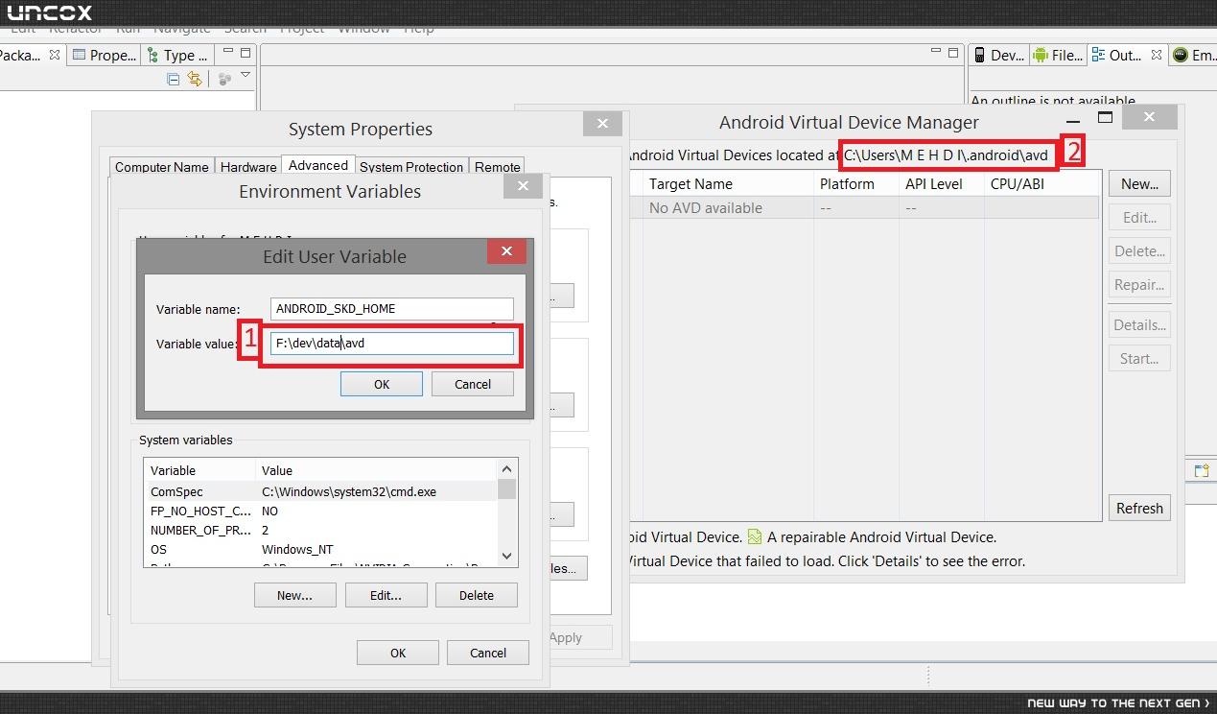Open the Devices view tab
Screen dimensions: 1217x714
[x=998, y=55]
